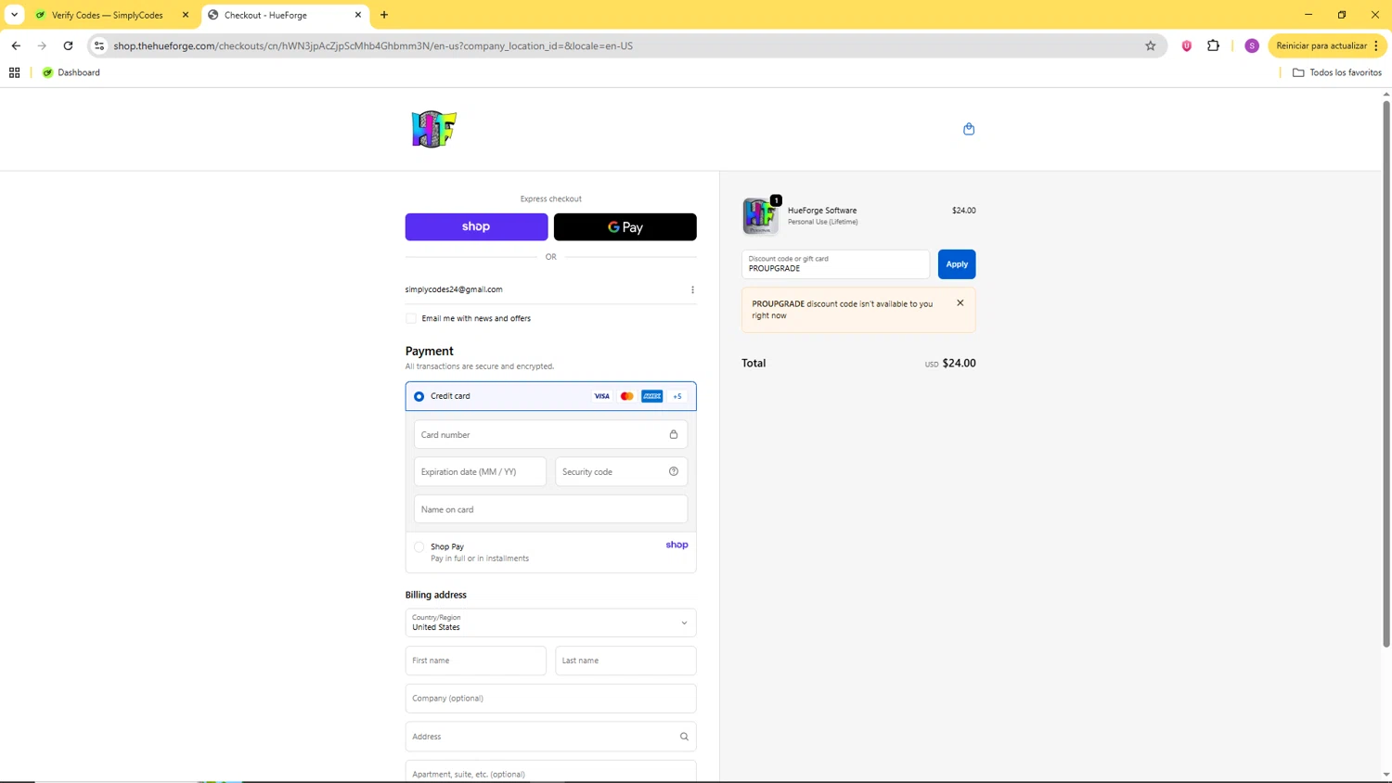
Task: Click the First name field
Action: point(476,661)
